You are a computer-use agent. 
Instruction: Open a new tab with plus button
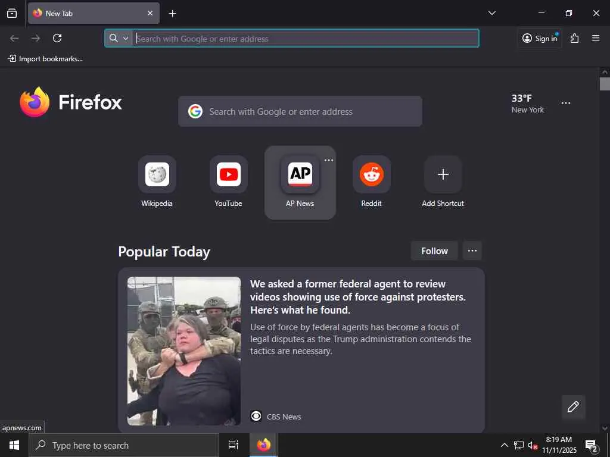172,14
